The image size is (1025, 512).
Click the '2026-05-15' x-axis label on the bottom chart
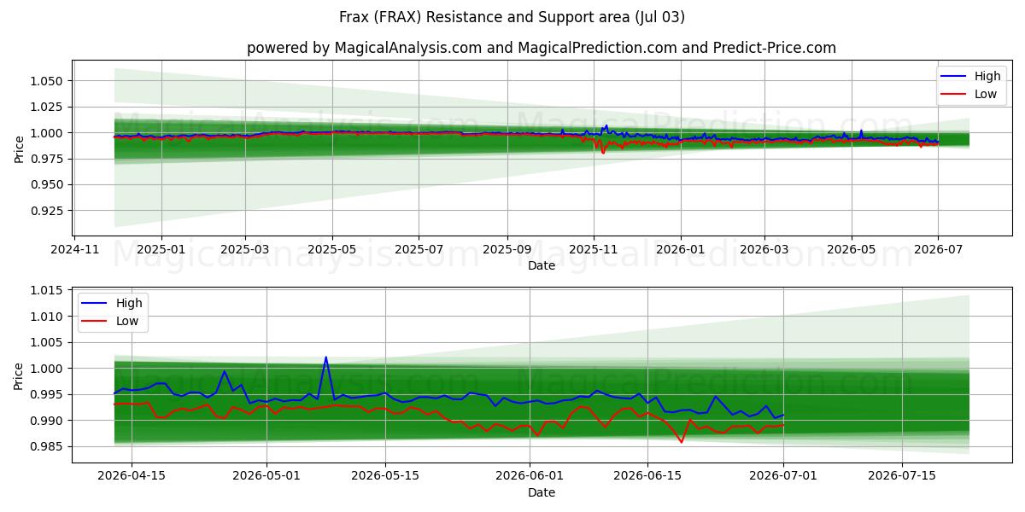pyautogui.click(x=384, y=477)
